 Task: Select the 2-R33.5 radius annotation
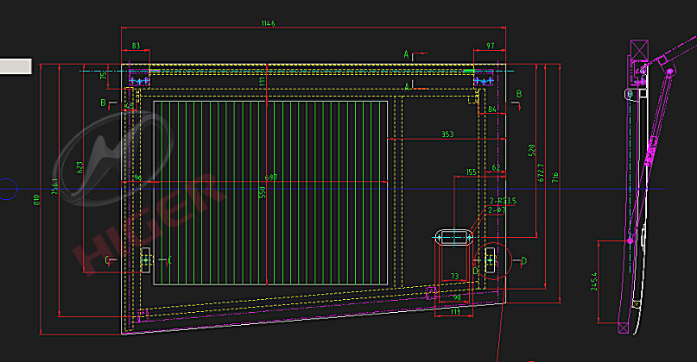pyautogui.click(x=501, y=201)
